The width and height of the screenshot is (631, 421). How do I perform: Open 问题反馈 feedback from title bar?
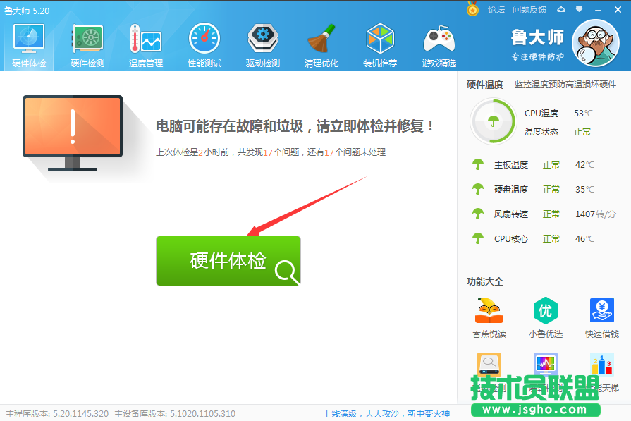[x=529, y=9]
